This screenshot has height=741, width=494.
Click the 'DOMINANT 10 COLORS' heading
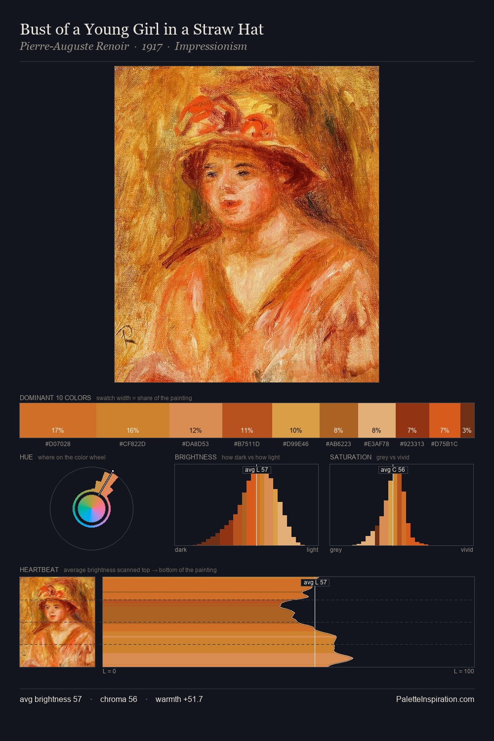(x=55, y=398)
